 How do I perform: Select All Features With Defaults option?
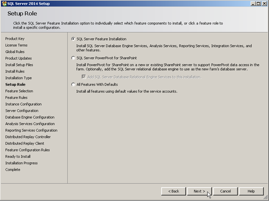pyautogui.click(x=73, y=85)
